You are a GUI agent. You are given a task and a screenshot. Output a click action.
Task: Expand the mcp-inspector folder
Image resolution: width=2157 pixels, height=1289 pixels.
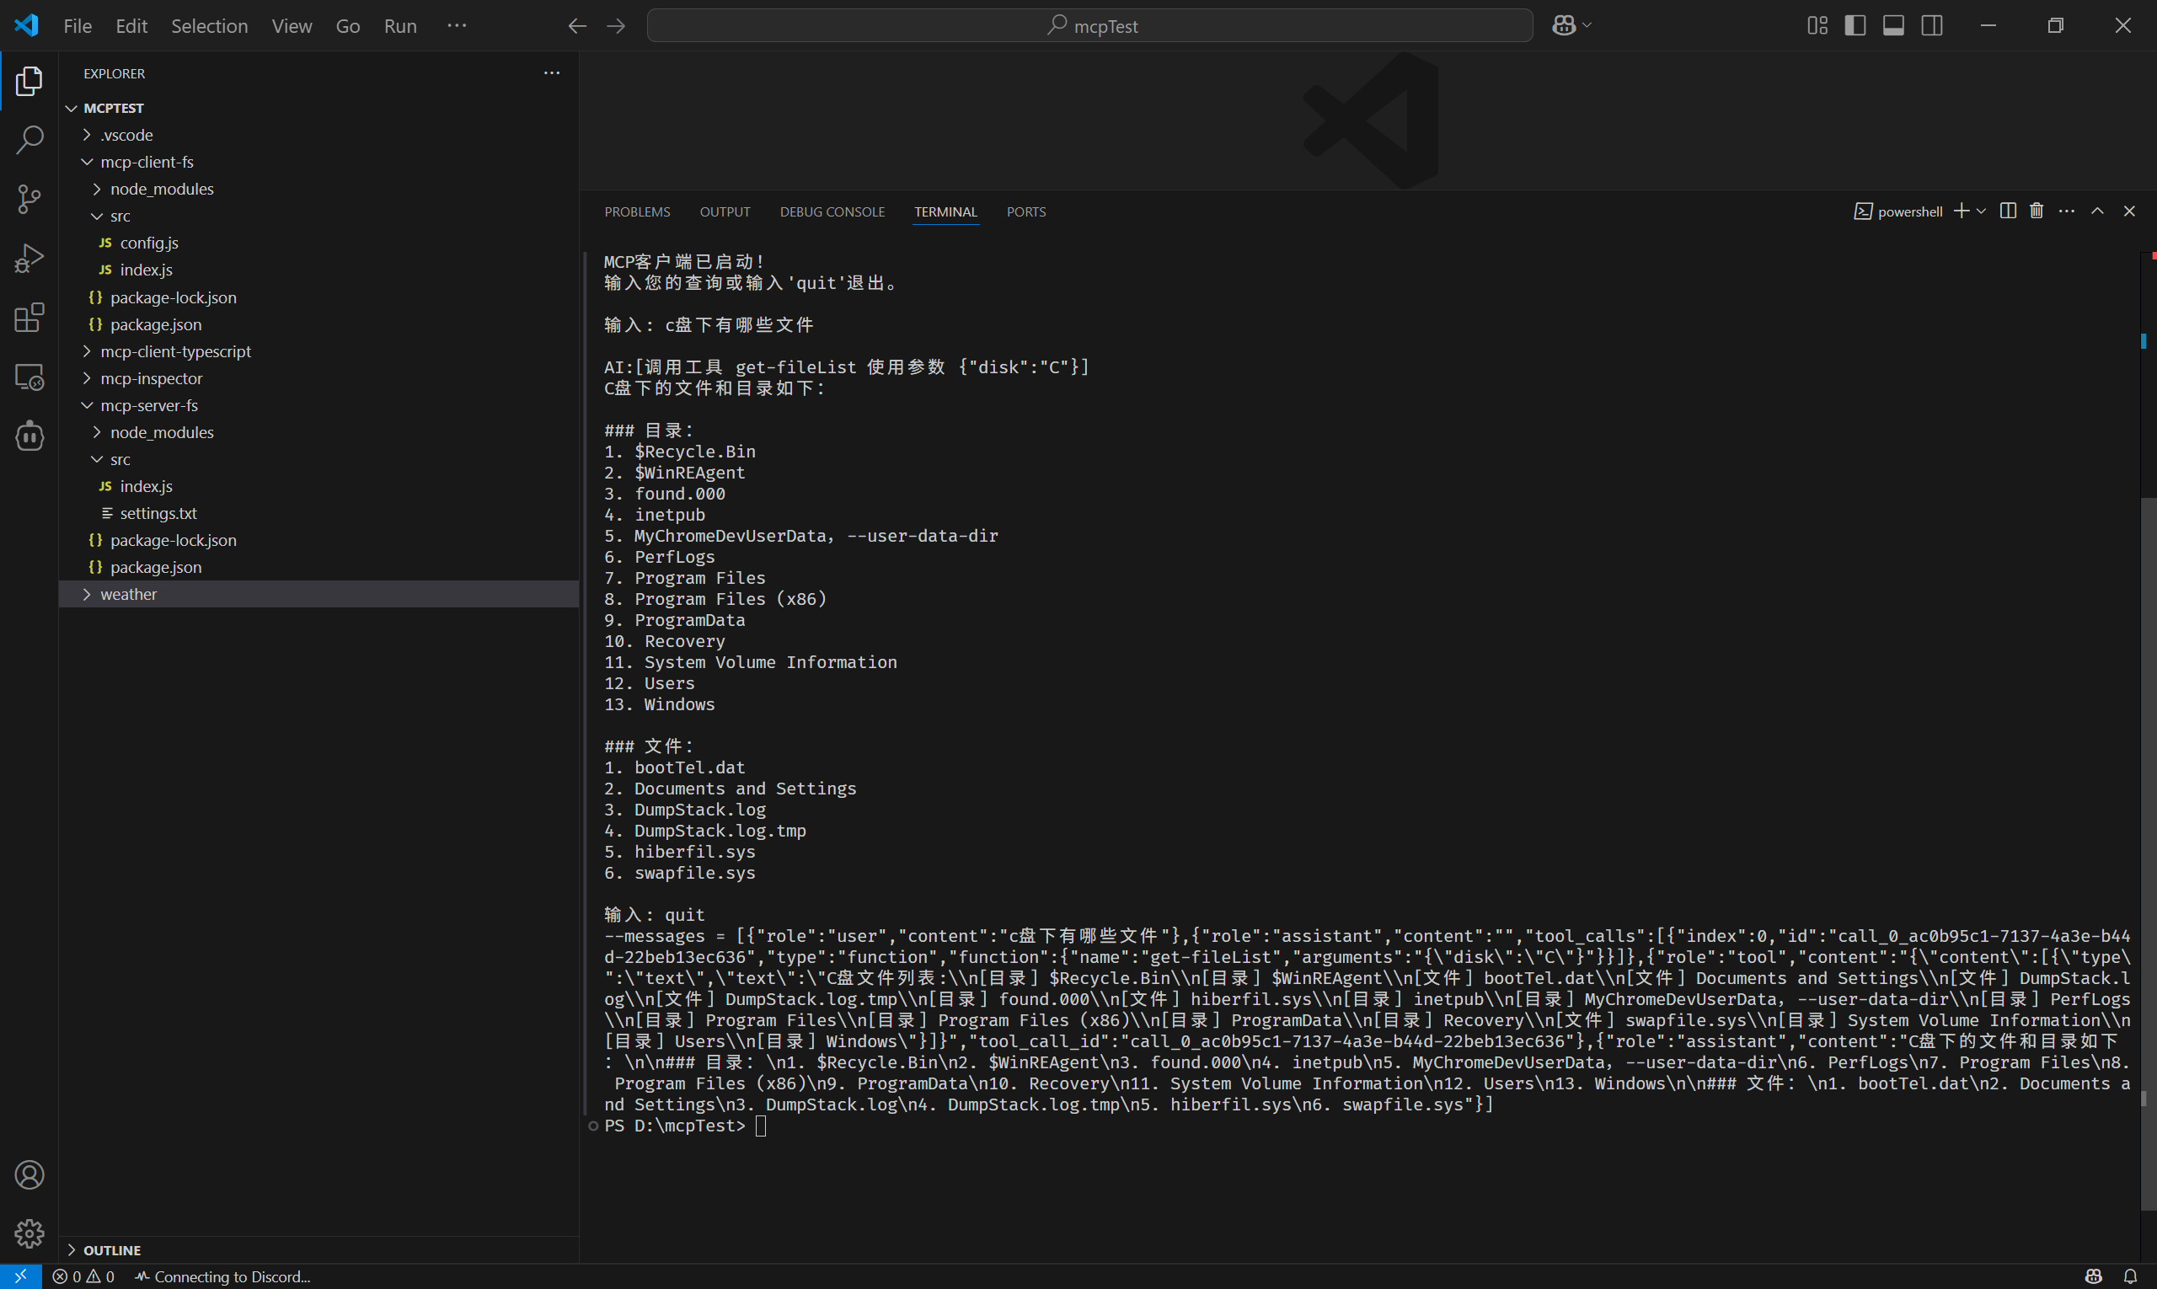151,379
